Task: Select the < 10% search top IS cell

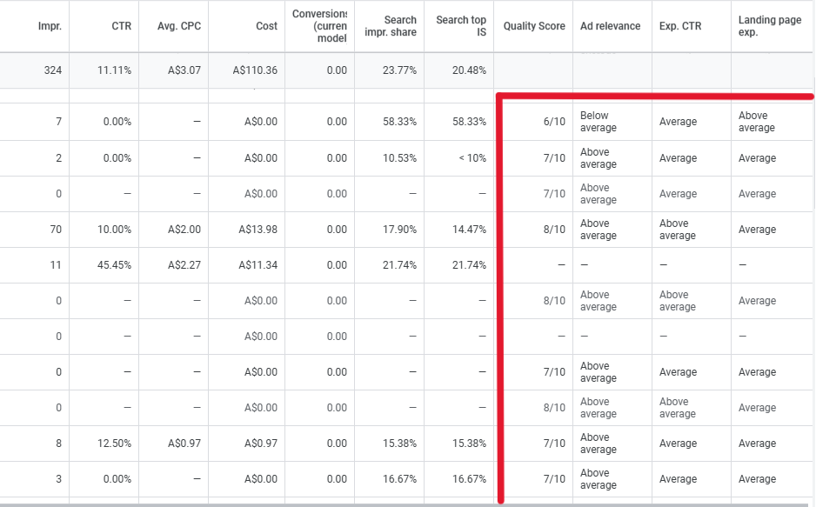Action: [470, 158]
